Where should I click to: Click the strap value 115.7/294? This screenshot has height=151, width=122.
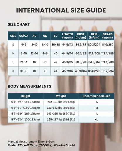pos(107,71)
